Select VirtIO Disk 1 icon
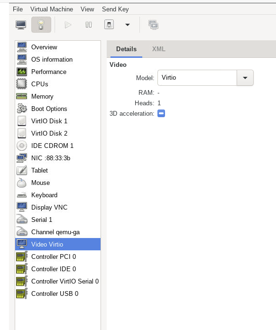Screen dimensions: 276x330 point(22,121)
